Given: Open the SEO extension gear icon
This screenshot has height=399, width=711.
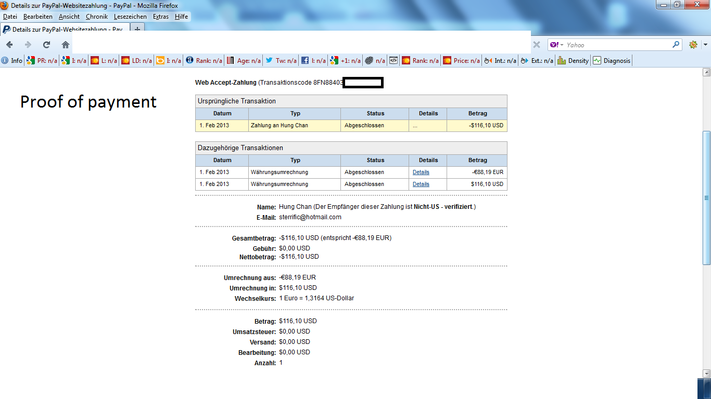Looking at the screenshot, I should (693, 45).
